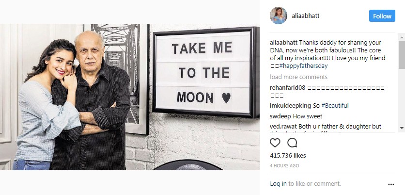This screenshot has width=405, height=195.
Task: Click the Log in link
Action: pos(279,184)
